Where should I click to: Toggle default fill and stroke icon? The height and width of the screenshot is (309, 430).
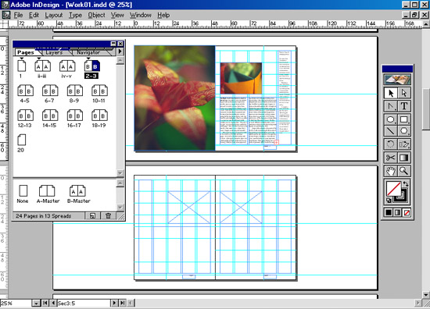(x=389, y=201)
